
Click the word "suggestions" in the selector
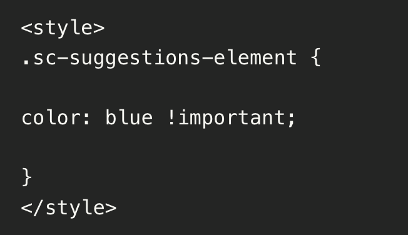click(135, 58)
